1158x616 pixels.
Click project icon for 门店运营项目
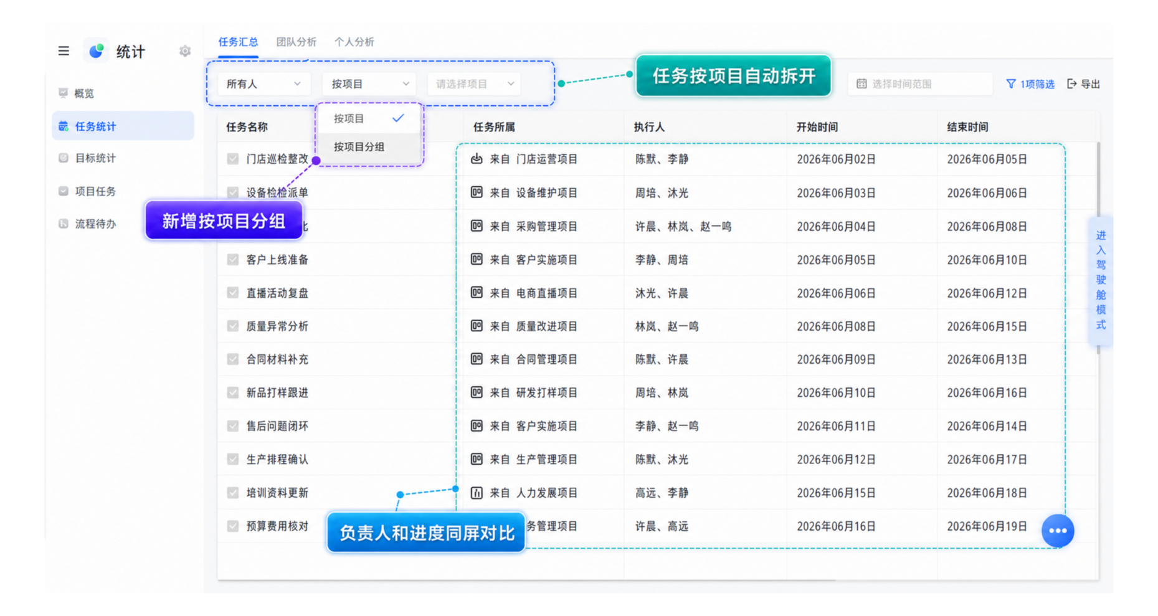click(x=477, y=159)
